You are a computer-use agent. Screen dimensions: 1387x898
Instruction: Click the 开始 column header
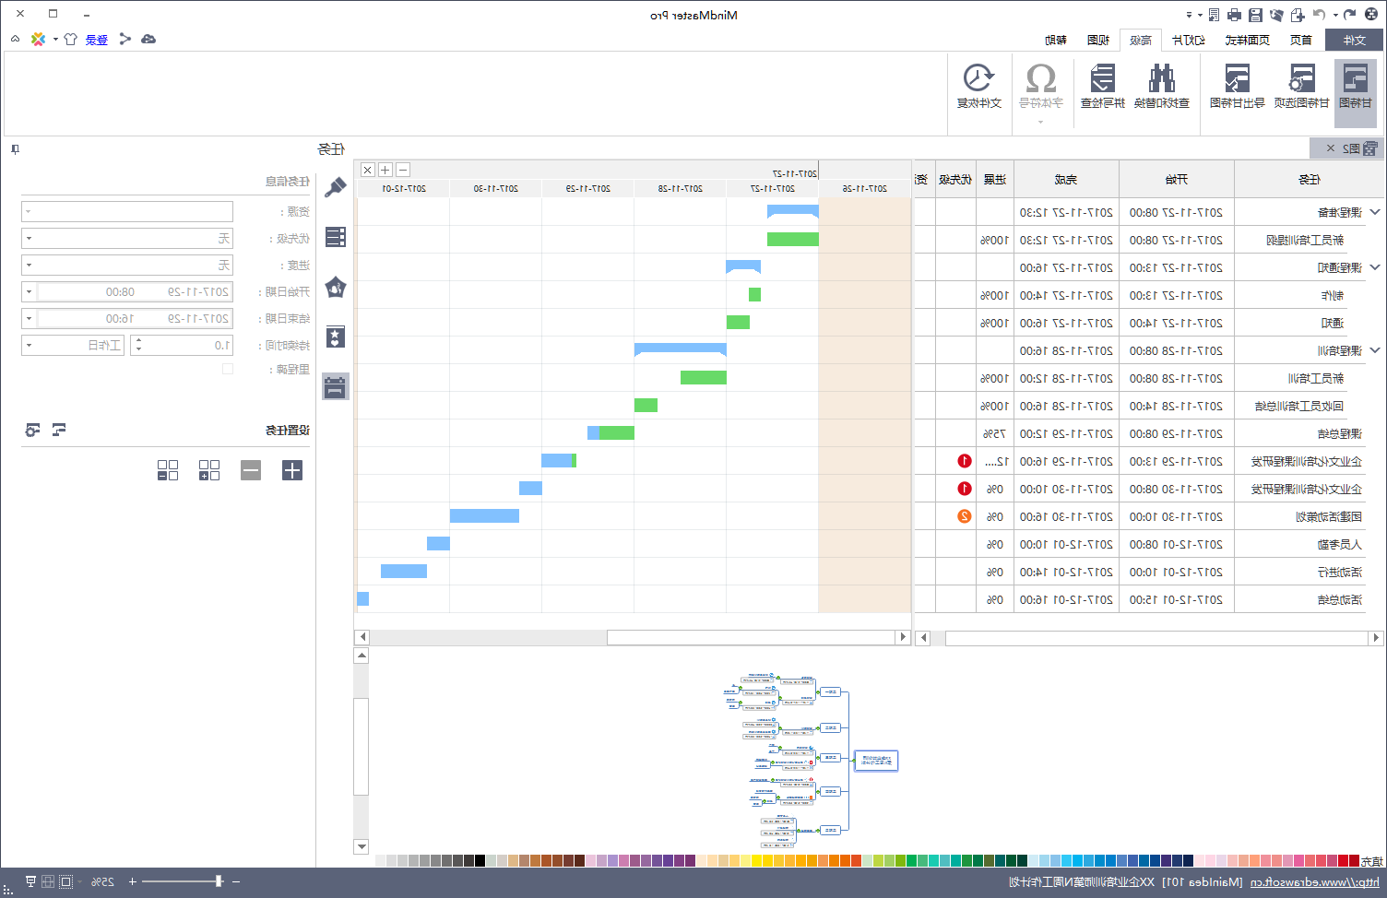pyautogui.click(x=1176, y=179)
